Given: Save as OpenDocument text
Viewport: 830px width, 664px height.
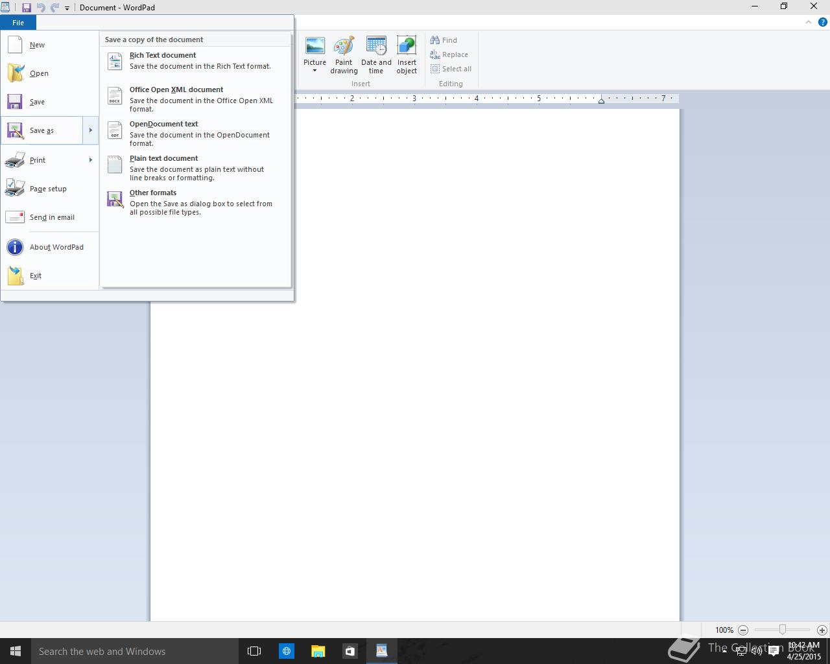Looking at the screenshot, I should [195, 134].
